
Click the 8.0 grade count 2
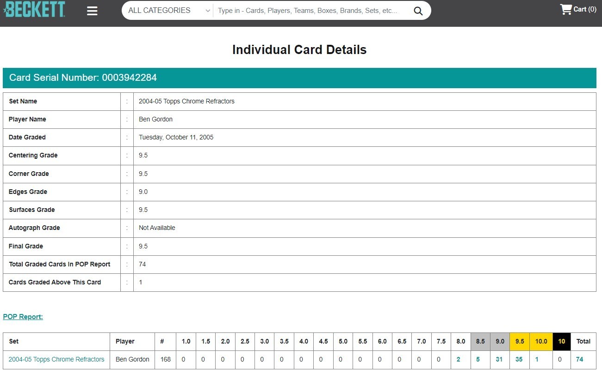click(458, 359)
